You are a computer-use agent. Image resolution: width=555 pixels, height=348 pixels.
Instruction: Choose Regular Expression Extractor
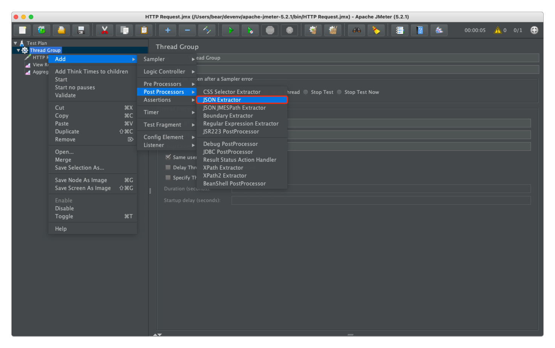[242, 124]
